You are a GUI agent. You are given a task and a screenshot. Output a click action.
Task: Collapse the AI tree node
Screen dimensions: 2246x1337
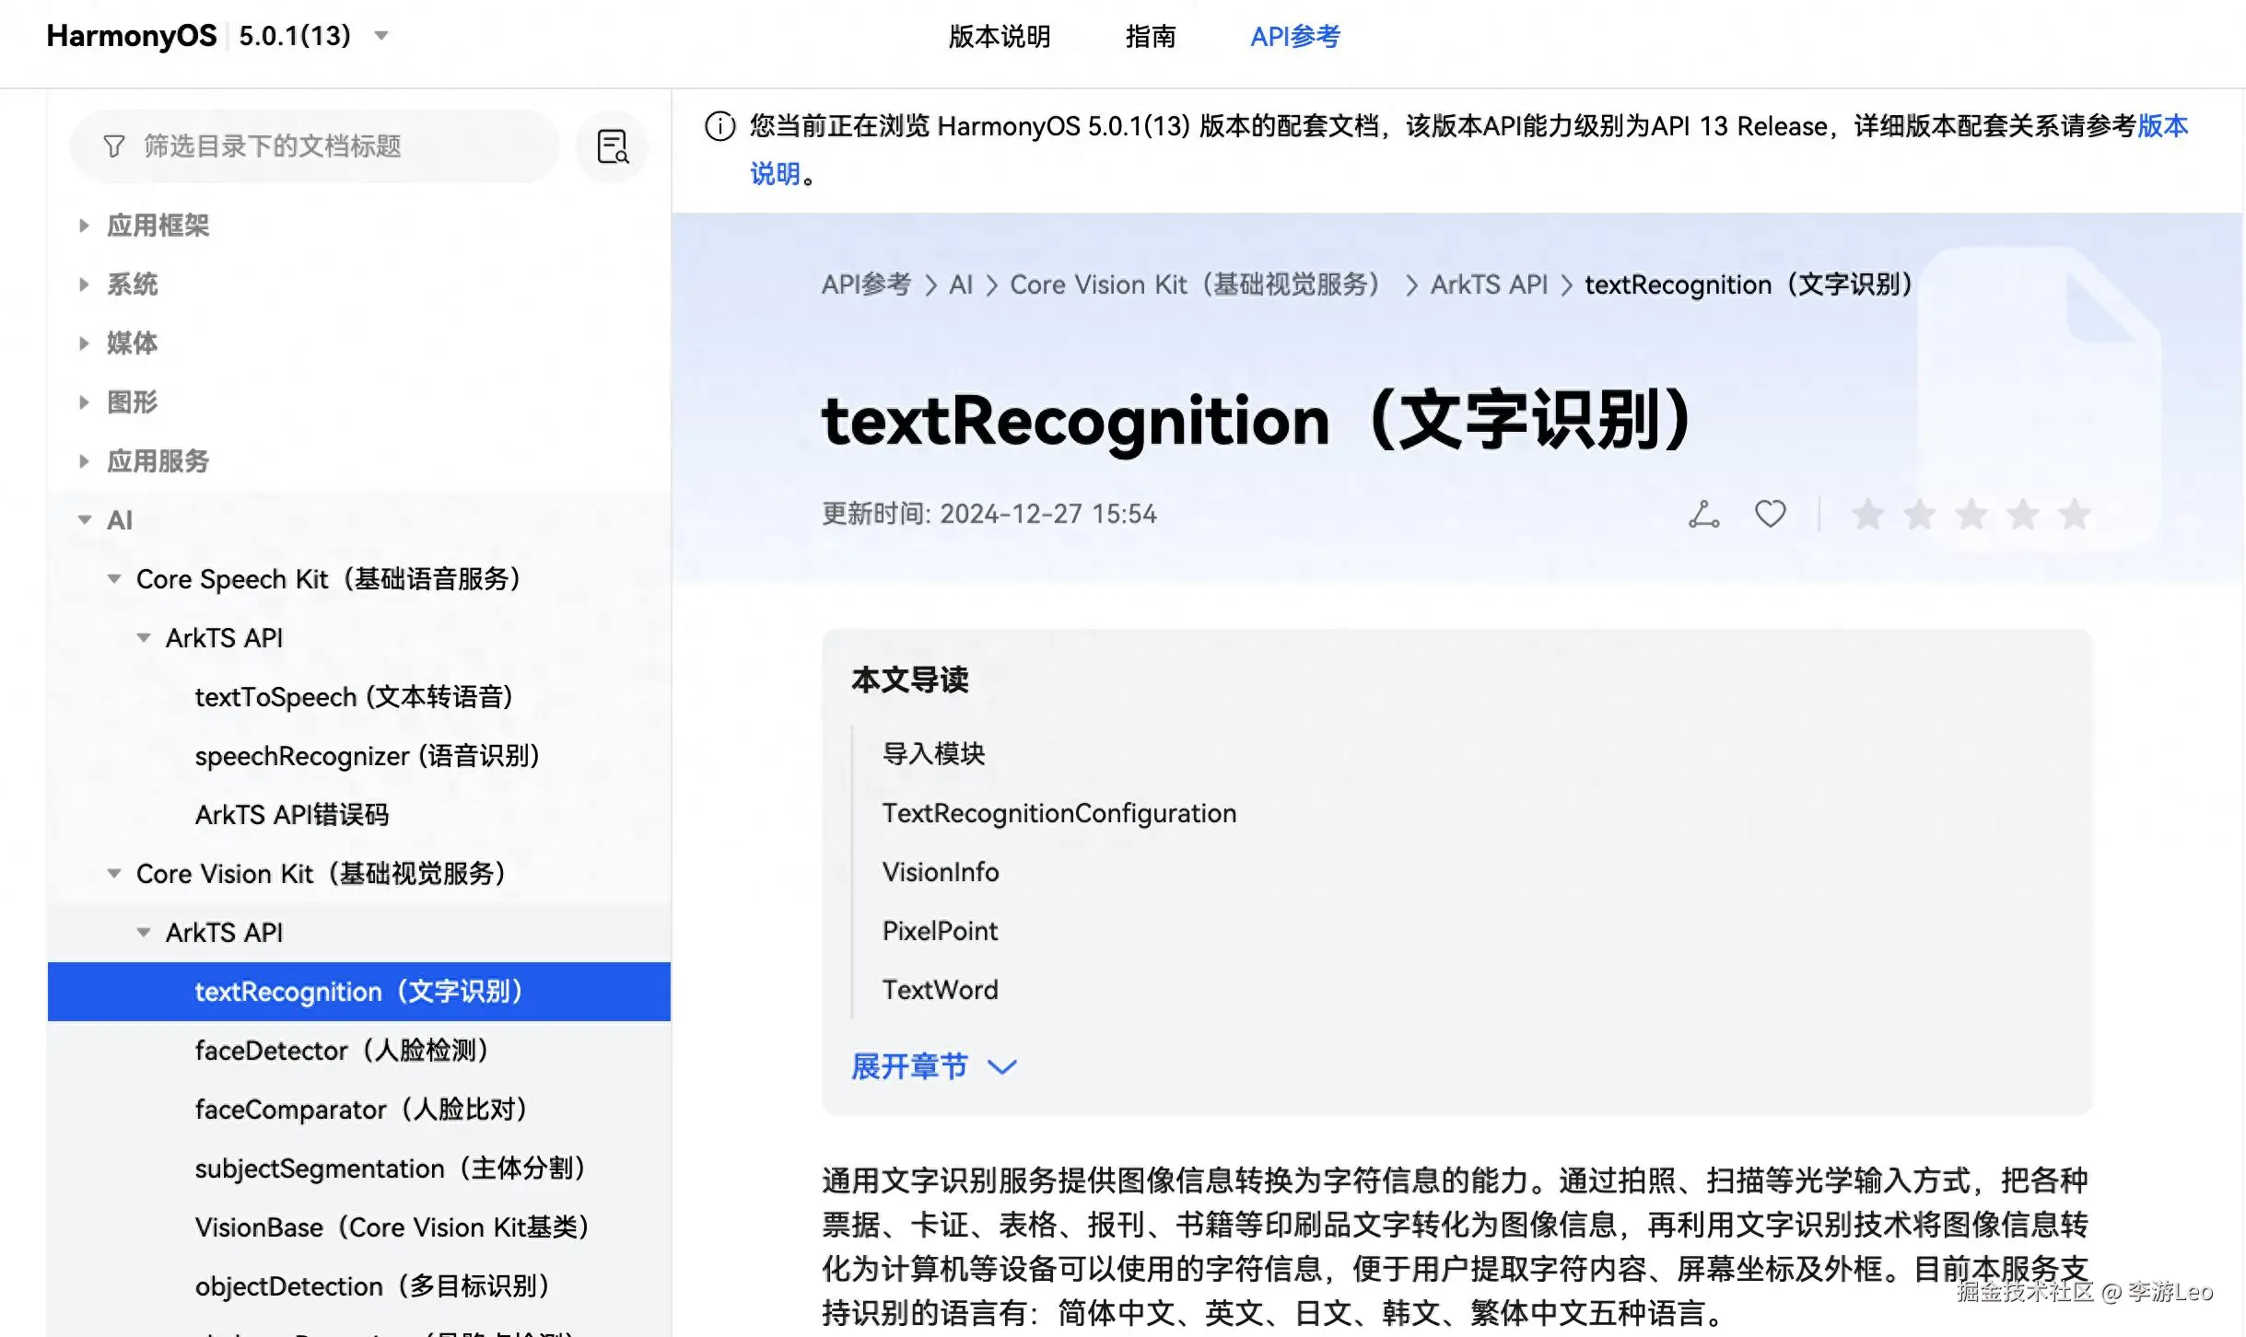[85, 520]
